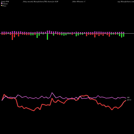Image resolution: width=134 pixels, height=134 pixels.
Task: Click the magenta volume line peak
Action: coord(52,93)
